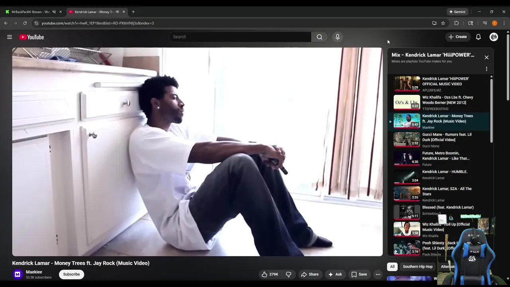Open more actions ellipsis under video
This screenshot has height=287, width=510.
(x=378, y=274)
